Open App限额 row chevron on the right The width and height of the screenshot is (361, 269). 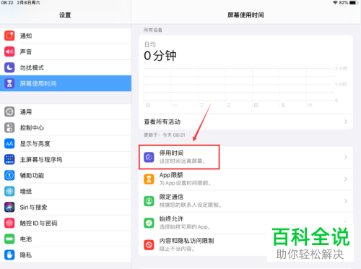(x=346, y=179)
